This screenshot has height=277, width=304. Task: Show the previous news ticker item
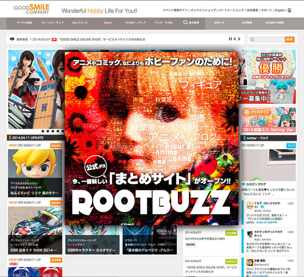[235, 39]
